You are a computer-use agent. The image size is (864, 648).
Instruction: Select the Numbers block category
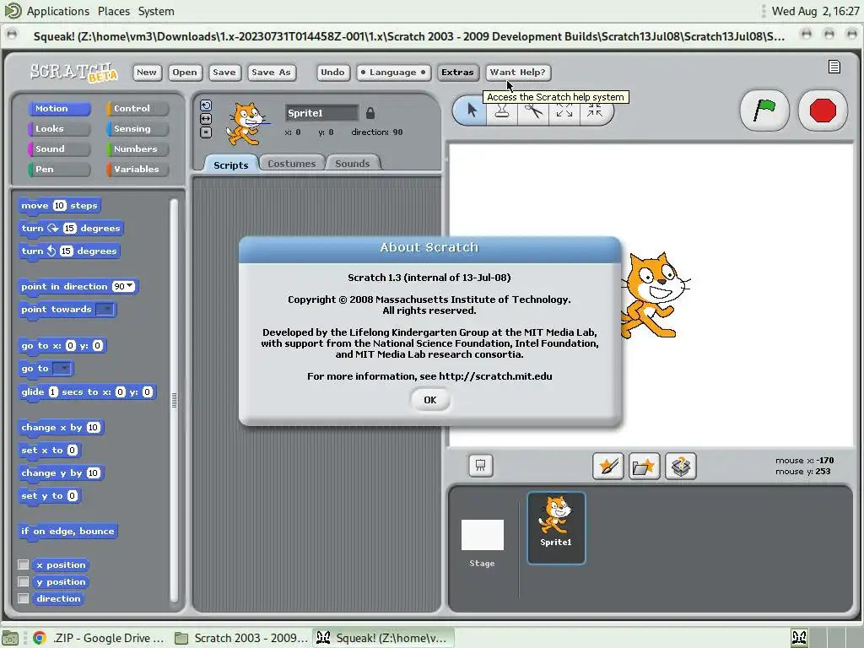pos(138,148)
